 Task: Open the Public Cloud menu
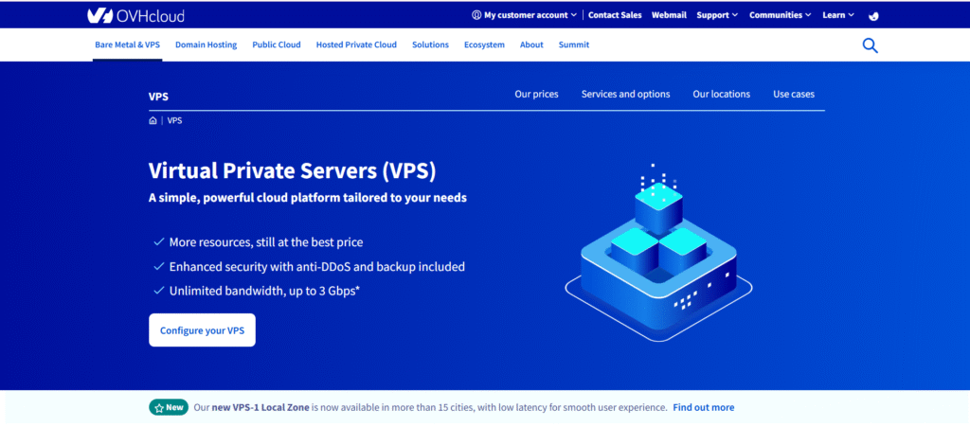point(277,44)
